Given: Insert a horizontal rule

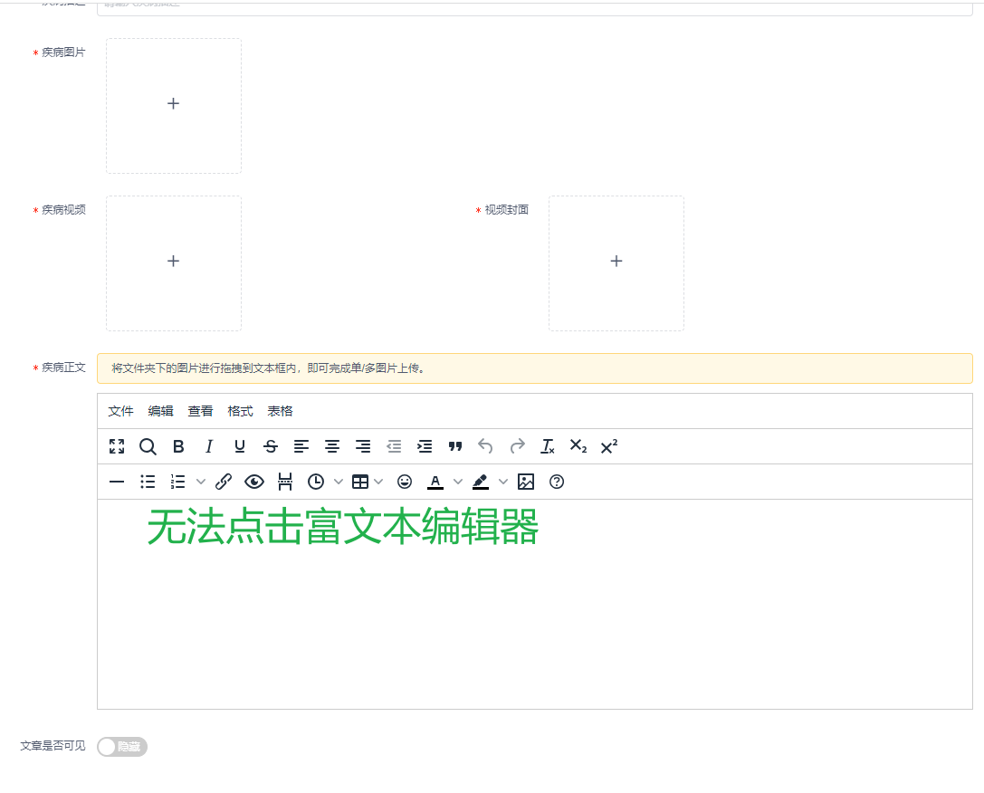Looking at the screenshot, I should tap(117, 481).
